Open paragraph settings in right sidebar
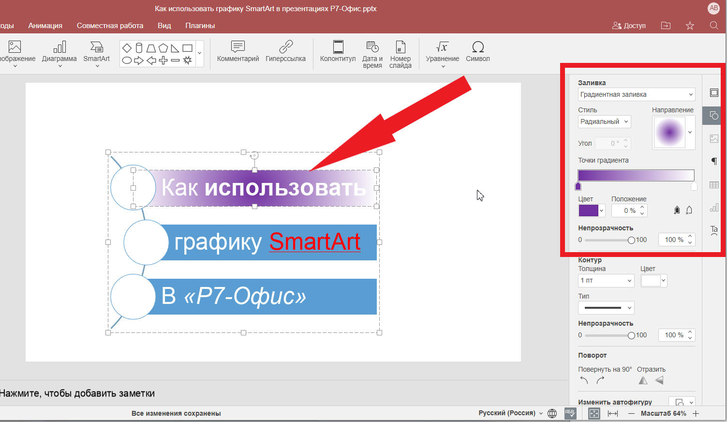Screen dimensions: 727x422 (x=714, y=161)
